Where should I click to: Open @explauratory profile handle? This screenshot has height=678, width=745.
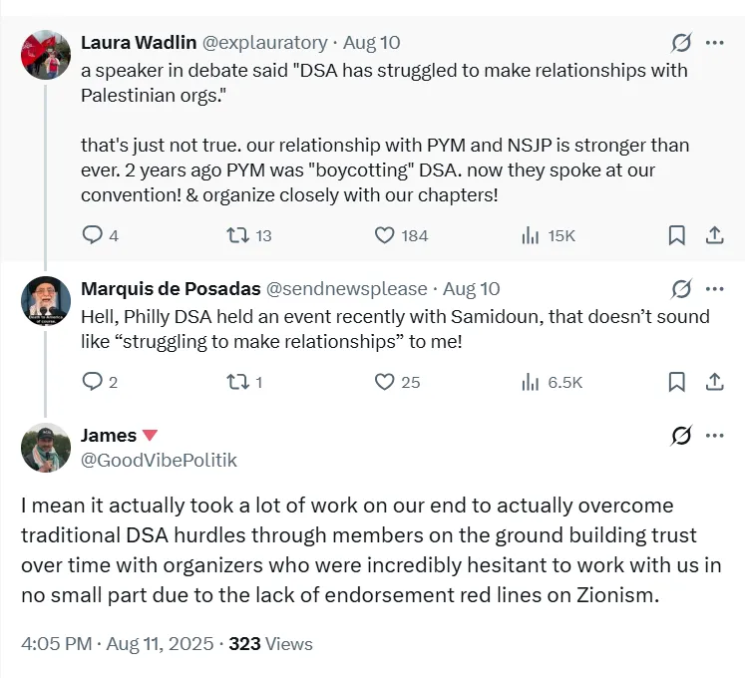click(x=265, y=43)
